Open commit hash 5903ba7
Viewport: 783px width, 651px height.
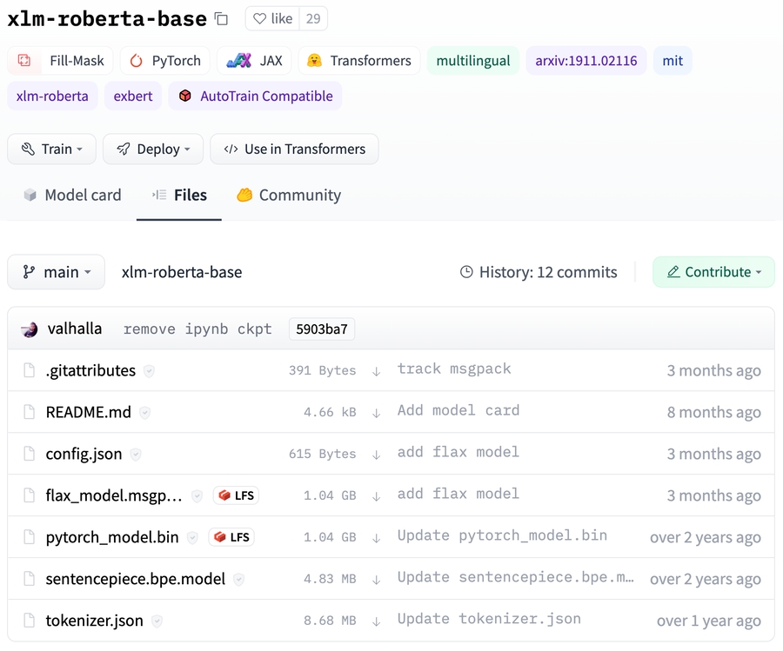(321, 329)
